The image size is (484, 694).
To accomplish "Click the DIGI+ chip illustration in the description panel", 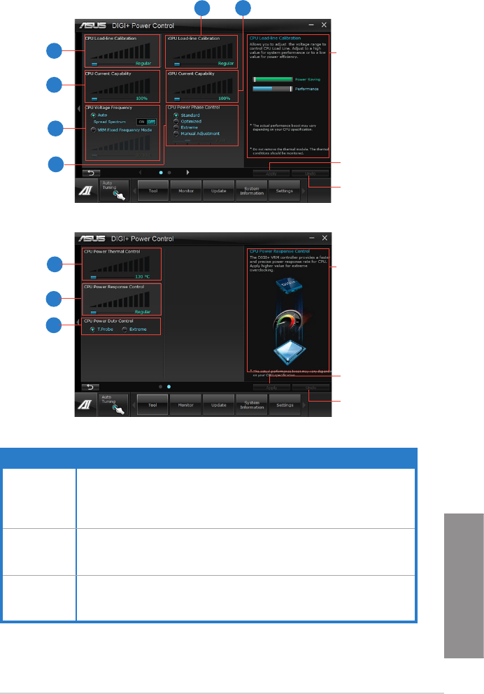I will (288, 285).
